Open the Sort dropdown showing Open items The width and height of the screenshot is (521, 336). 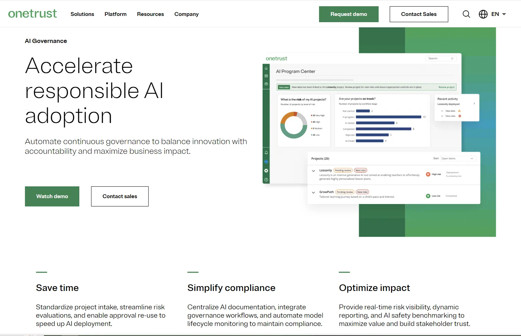(458, 158)
